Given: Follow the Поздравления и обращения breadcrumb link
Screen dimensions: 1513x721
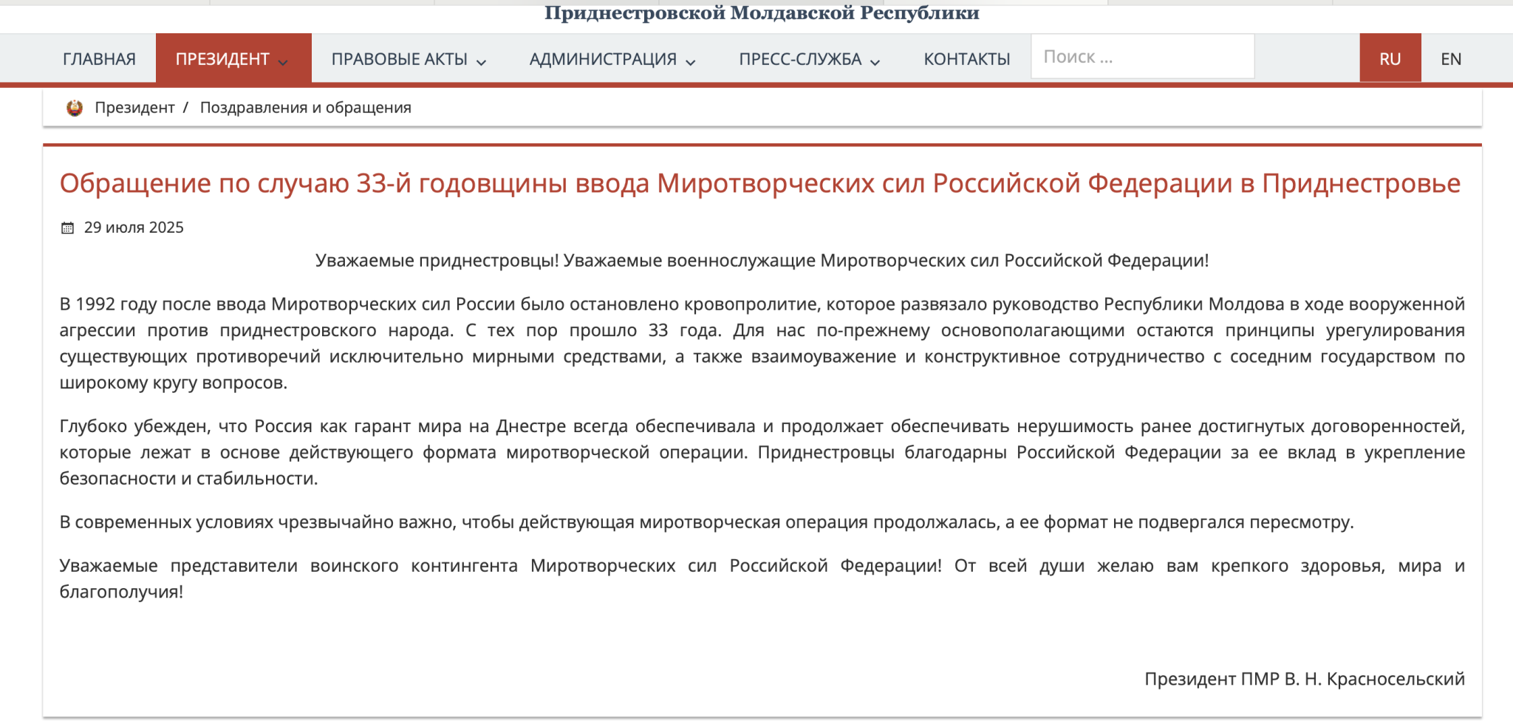Looking at the screenshot, I should [305, 108].
